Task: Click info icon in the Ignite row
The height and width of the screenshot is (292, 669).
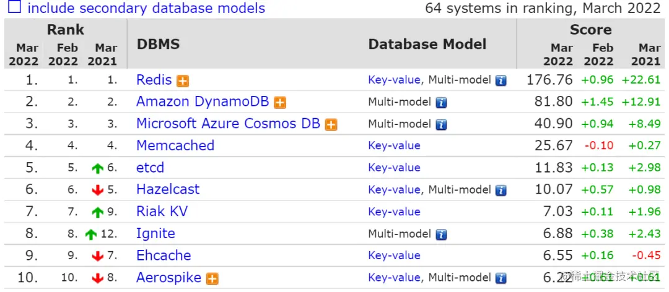Action: (x=441, y=234)
